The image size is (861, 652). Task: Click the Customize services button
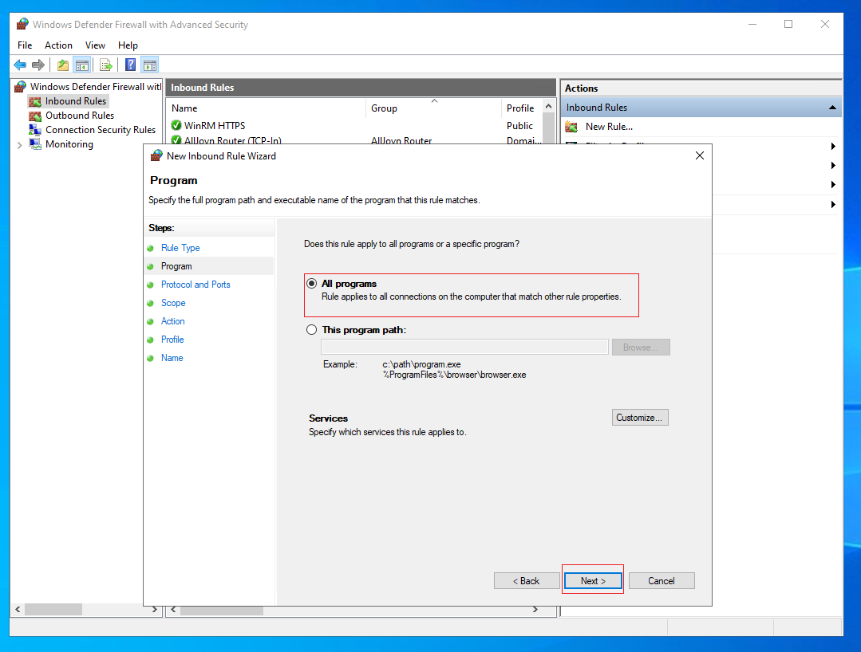[640, 418]
